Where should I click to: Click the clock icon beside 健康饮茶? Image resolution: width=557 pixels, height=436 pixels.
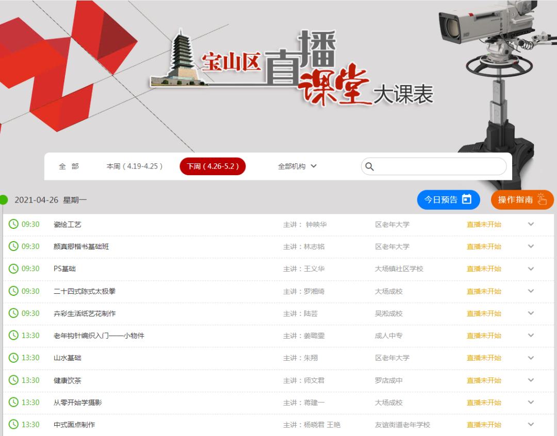click(13, 380)
